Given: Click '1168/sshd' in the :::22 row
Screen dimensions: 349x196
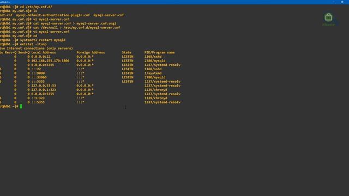Looking at the screenshot, I should point(153,69).
